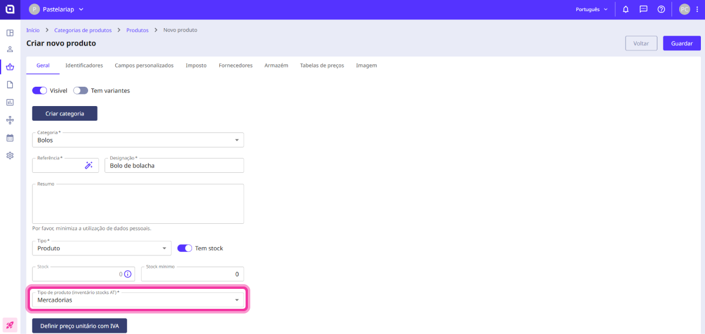Open the Tipo dropdown showing Produto

[x=101, y=248]
